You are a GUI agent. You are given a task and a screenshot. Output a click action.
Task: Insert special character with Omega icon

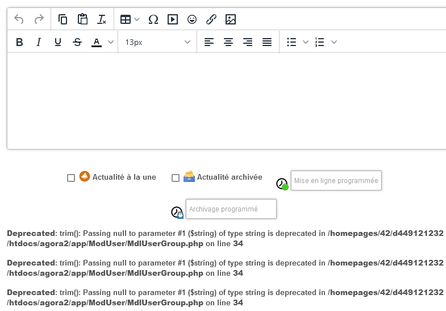[x=153, y=19]
